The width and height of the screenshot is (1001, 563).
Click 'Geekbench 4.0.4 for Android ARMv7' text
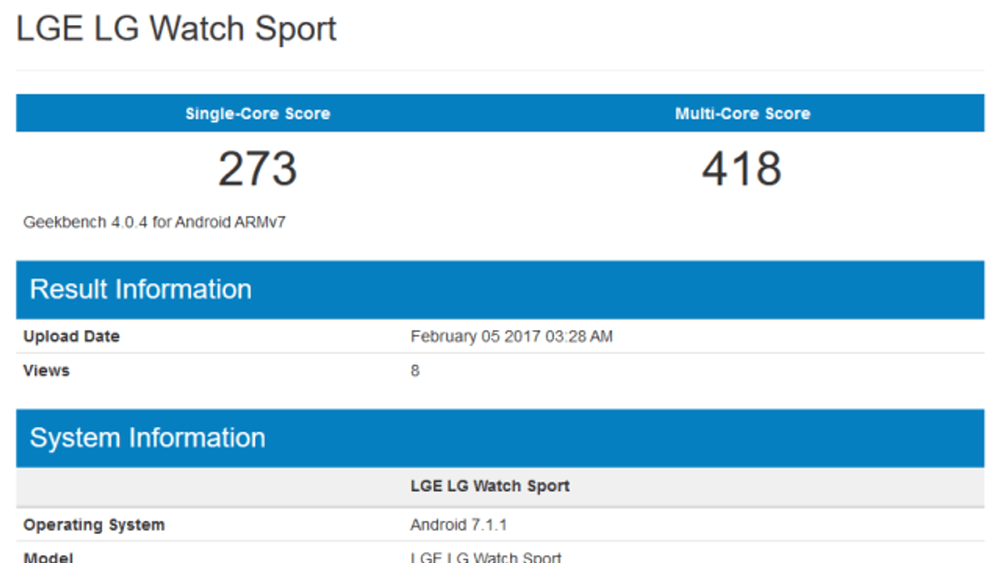[x=155, y=222]
